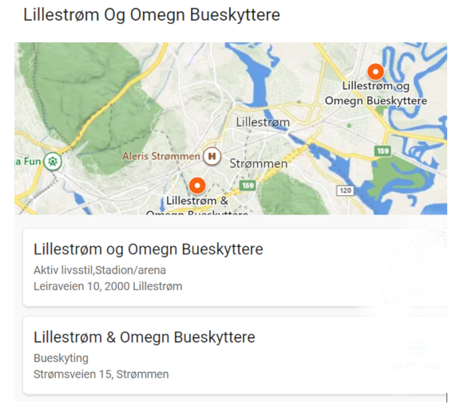Click the amusement park ferris wheel icon
The width and height of the screenshot is (468, 416).
coord(53,162)
